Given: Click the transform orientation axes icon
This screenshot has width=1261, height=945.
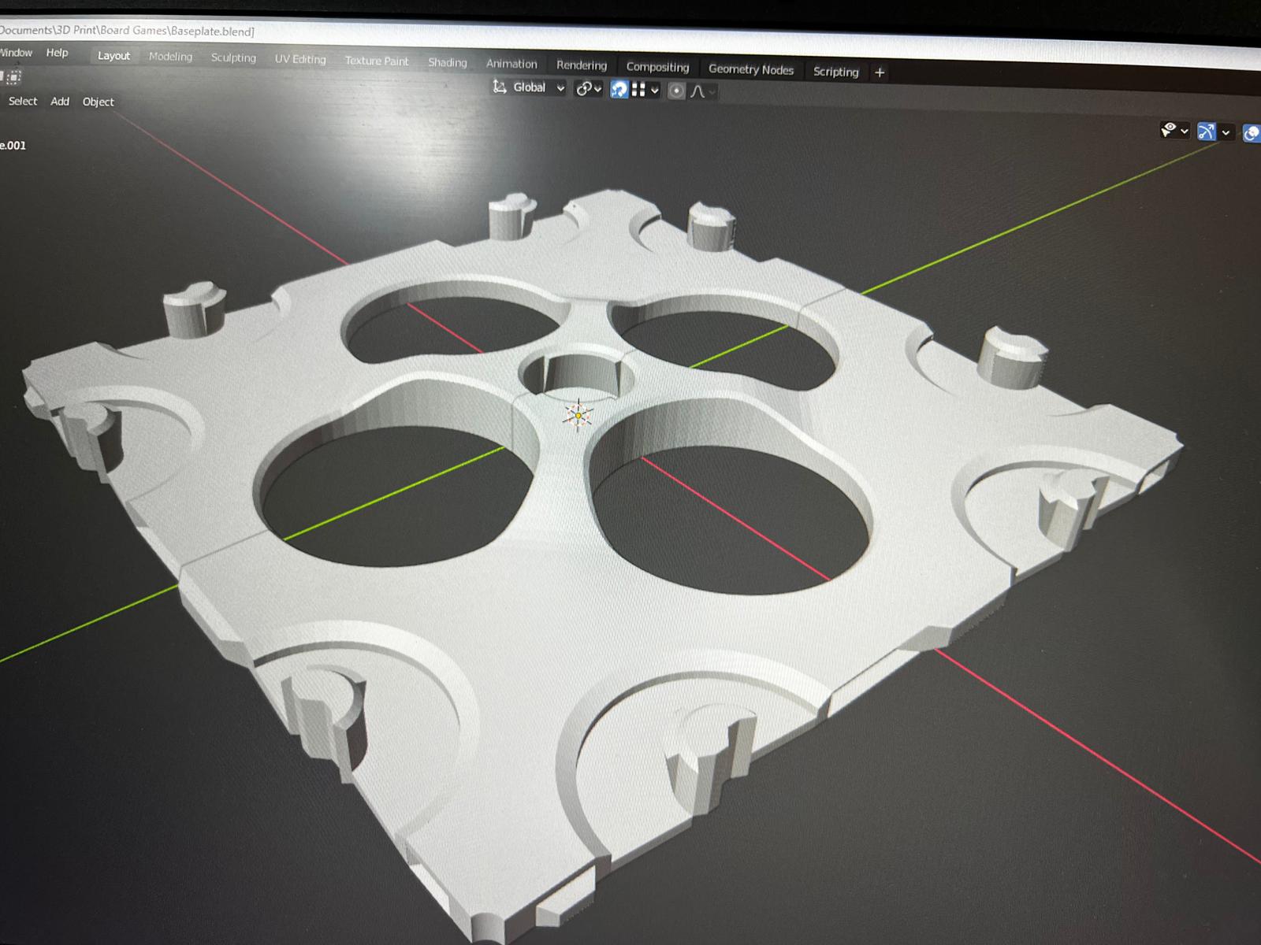Looking at the screenshot, I should tap(499, 87).
